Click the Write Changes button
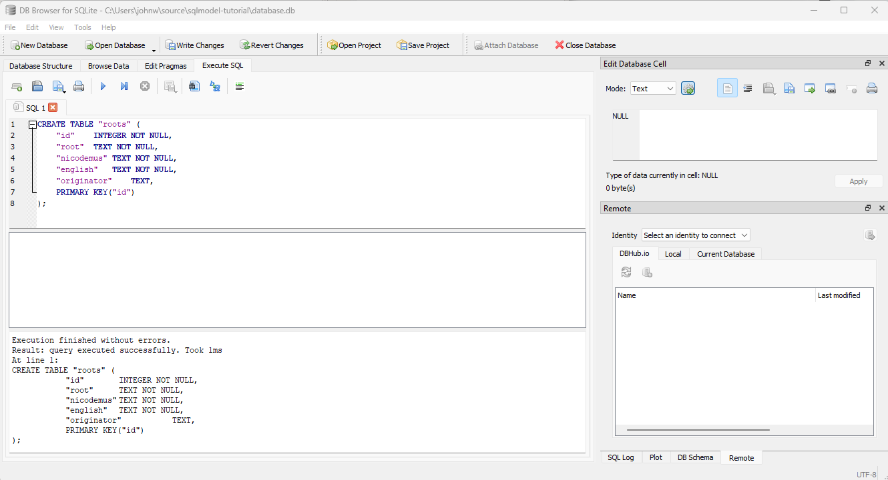This screenshot has height=480, width=888. 194,45
